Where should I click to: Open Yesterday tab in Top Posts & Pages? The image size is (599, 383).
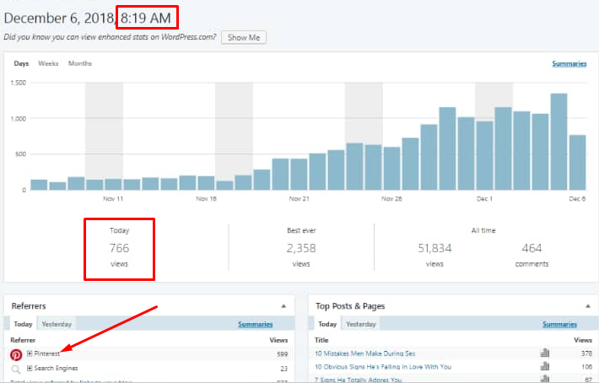click(x=360, y=324)
